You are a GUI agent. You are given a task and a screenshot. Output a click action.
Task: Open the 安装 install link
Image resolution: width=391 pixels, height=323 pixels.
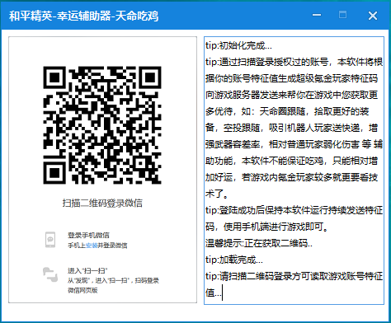[92, 246]
